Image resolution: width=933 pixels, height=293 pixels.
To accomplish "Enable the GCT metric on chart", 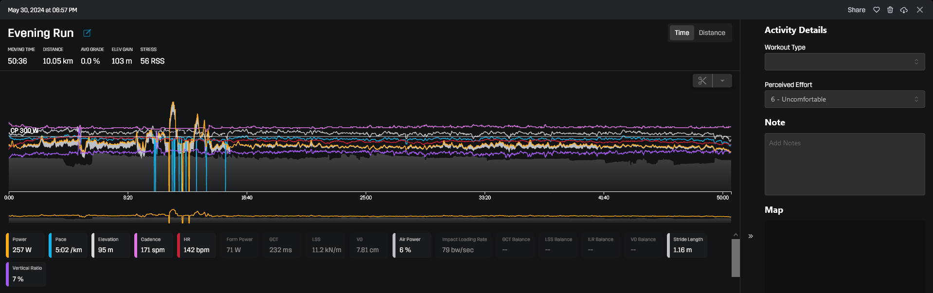I will click(x=281, y=245).
